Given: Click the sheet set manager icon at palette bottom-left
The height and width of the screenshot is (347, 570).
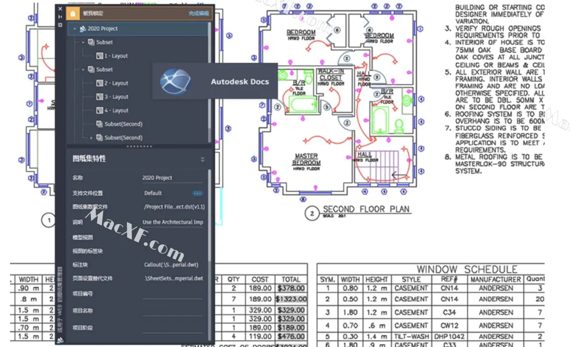Looking at the screenshot, I should (x=60, y=340).
